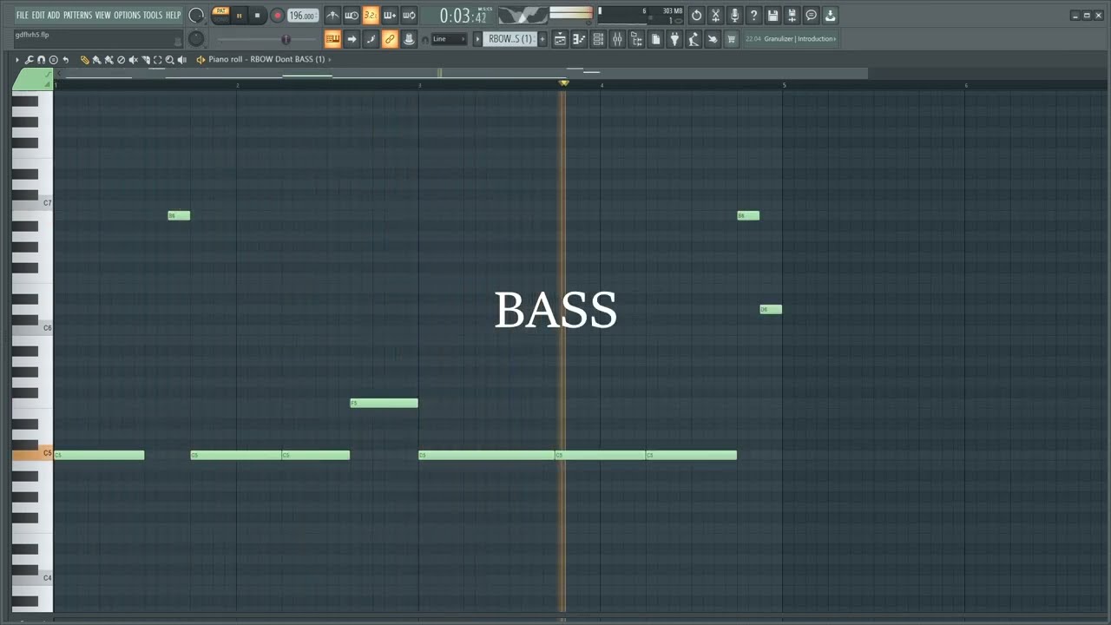Stop playback with the stop button
The image size is (1111, 625).
coord(257,16)
